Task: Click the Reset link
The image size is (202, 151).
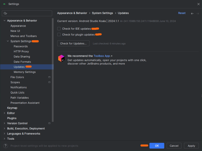Action: pos(182,13)
